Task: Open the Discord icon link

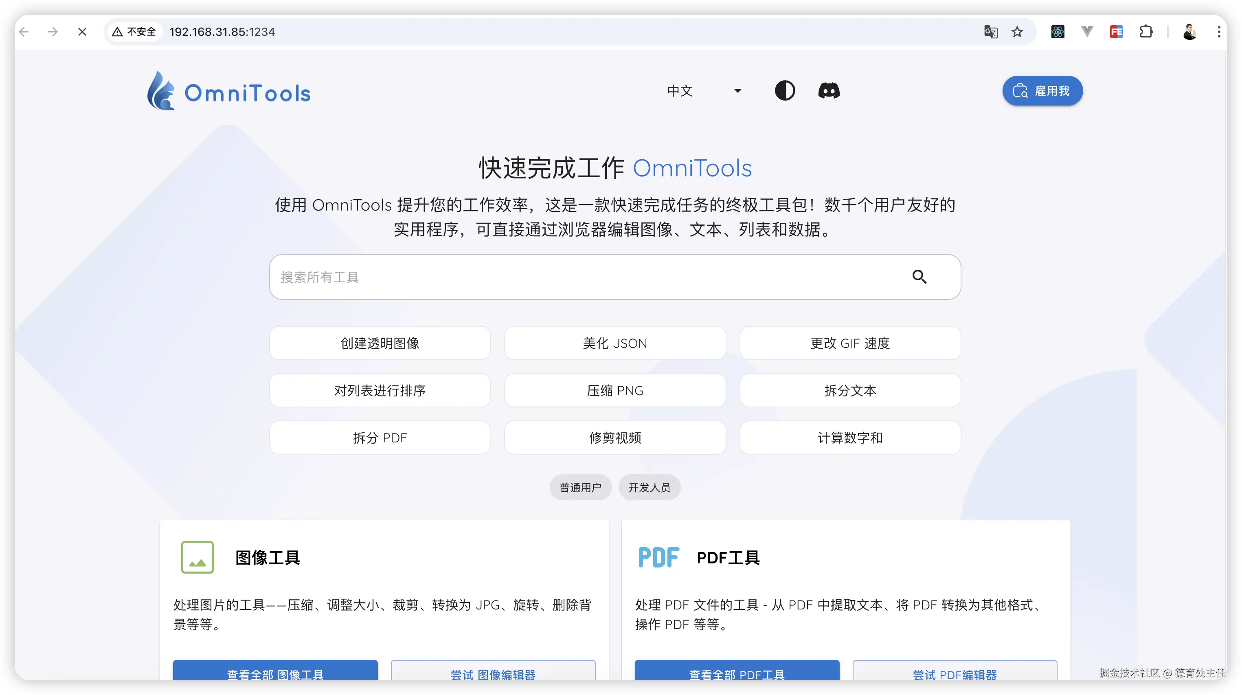Action: coord(829,91)
